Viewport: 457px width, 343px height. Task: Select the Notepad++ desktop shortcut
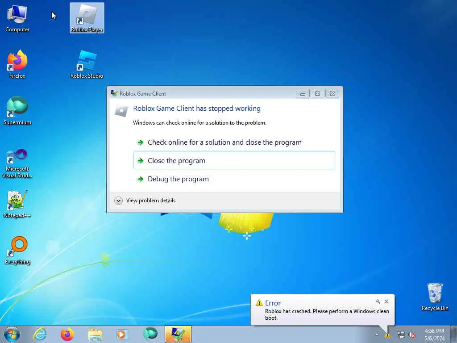[x=17, y=204]
